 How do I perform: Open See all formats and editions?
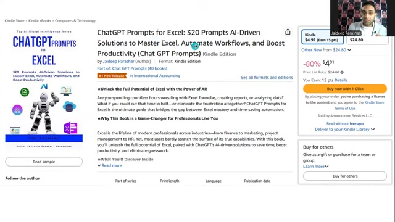coord(267,77)
